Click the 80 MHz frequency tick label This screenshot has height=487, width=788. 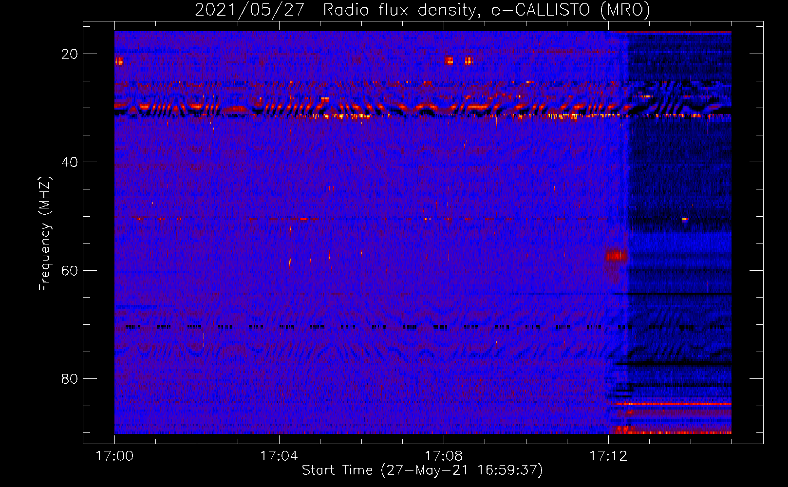[70, 379]
